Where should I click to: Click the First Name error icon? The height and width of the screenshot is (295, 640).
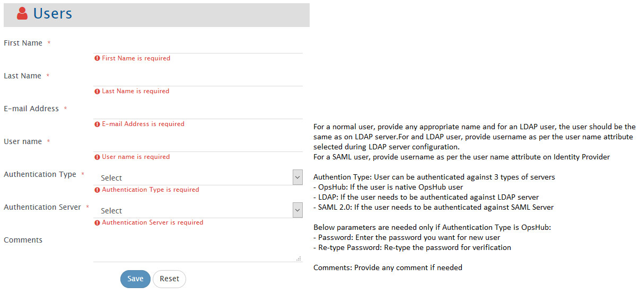pyautogui.click(x=97, y=58)
